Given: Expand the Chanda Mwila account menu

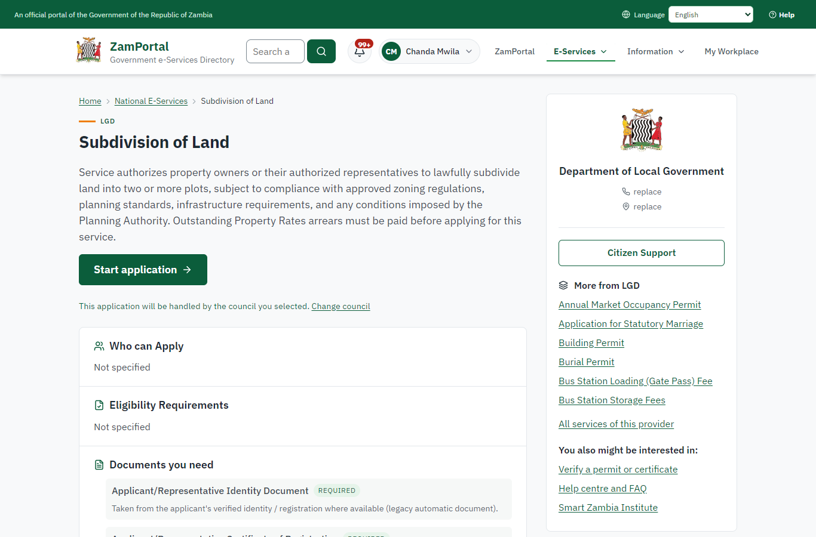Looking at the screenshot, I should click(x=430, y=51).
